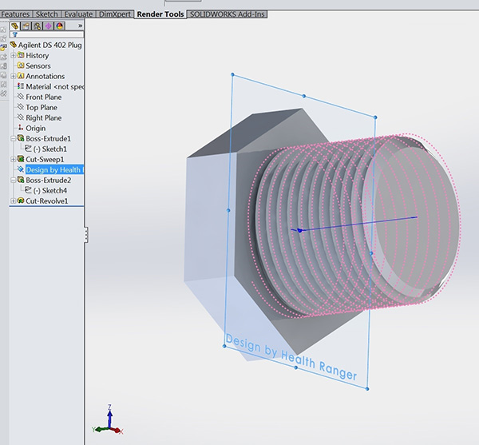This screenshot has height=445, width=479.
Task: Expand the History folder
Action: 13,56
